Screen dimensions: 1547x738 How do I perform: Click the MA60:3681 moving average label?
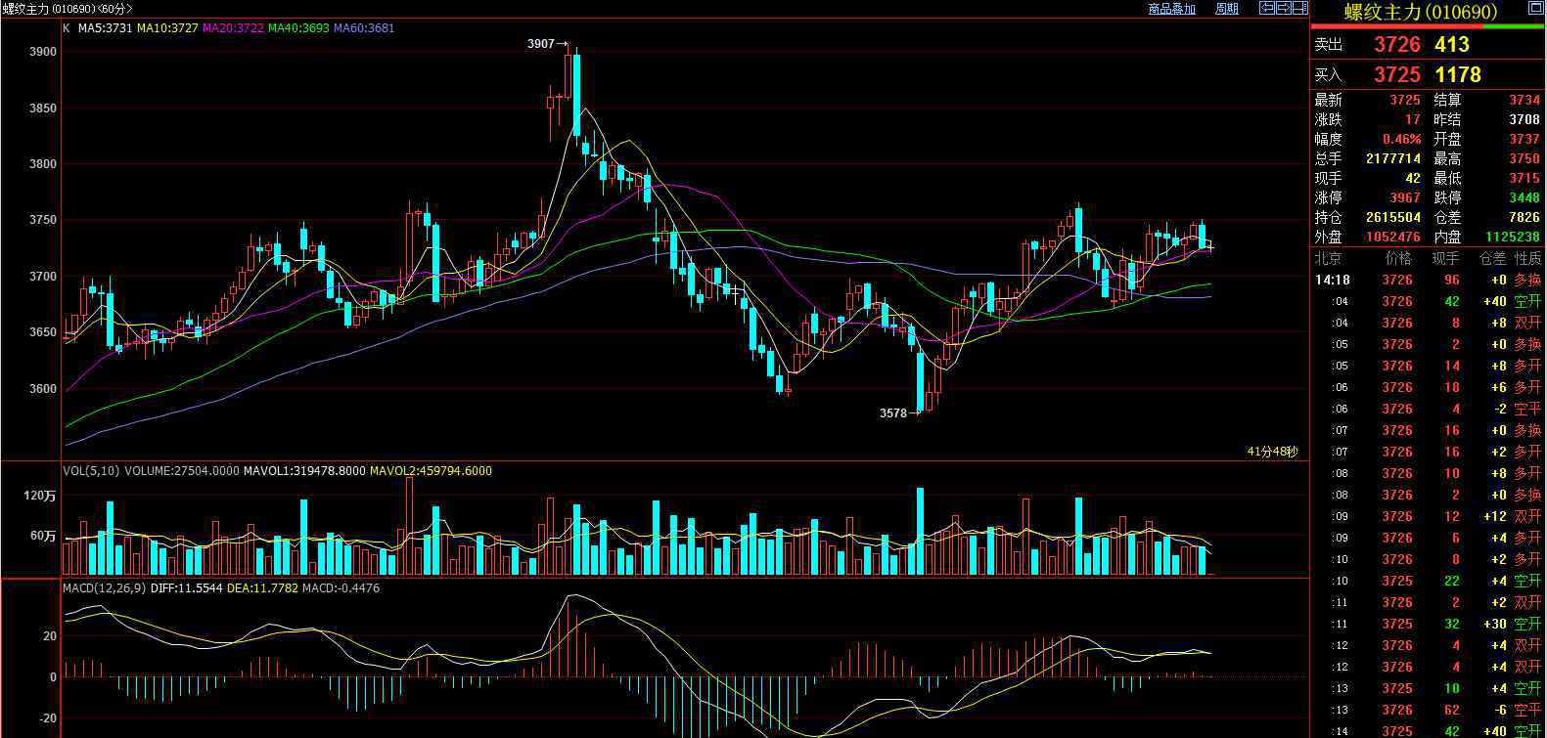coord(364,28)
